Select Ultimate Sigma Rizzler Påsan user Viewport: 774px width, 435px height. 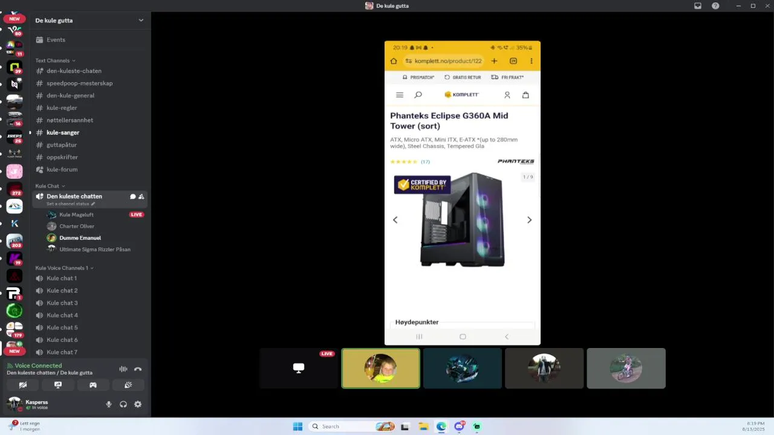(x=96, y=249)
